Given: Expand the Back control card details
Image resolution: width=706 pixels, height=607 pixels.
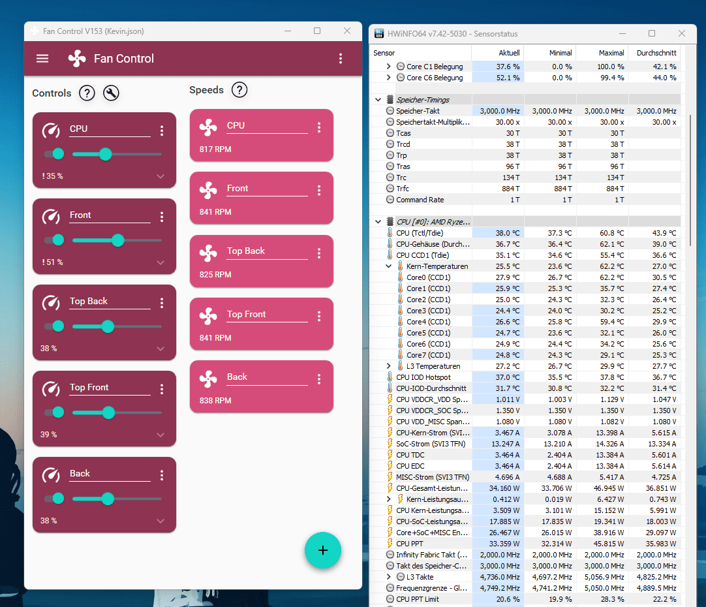Looking at the screenshot, I should [161, 521].
